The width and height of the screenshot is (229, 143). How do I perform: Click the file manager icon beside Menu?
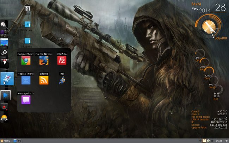tap(19, 141)
